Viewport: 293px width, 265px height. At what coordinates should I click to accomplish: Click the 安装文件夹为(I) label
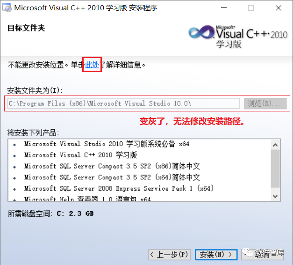(x=35, y=91)
